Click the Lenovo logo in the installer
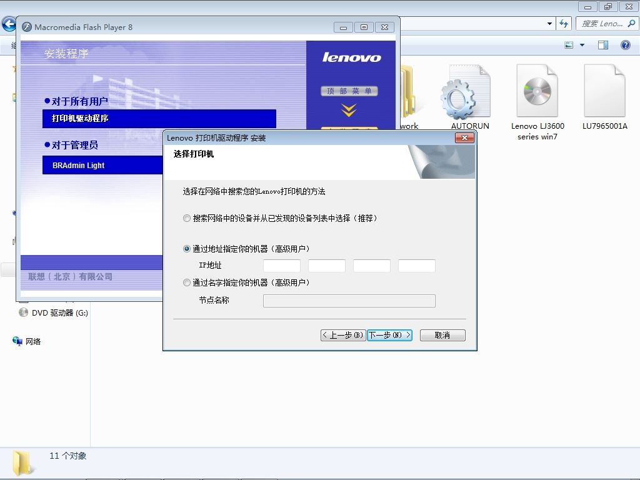Screen dimensions: 640x480 coord(351,57)
